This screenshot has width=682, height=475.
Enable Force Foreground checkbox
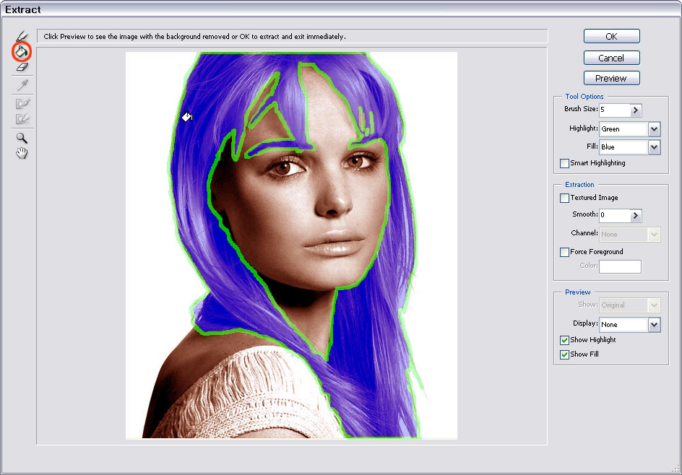coord(564,252)
